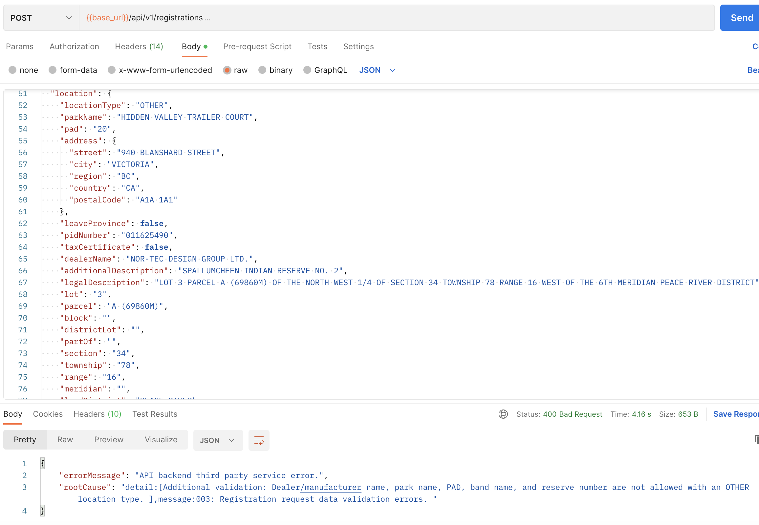
Task: Switch to request Headers (14) tab
Action: [139, 46]
